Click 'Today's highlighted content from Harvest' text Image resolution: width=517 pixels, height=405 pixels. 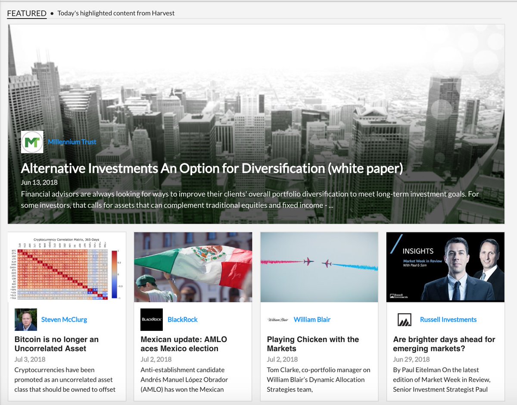pos(116,13)
